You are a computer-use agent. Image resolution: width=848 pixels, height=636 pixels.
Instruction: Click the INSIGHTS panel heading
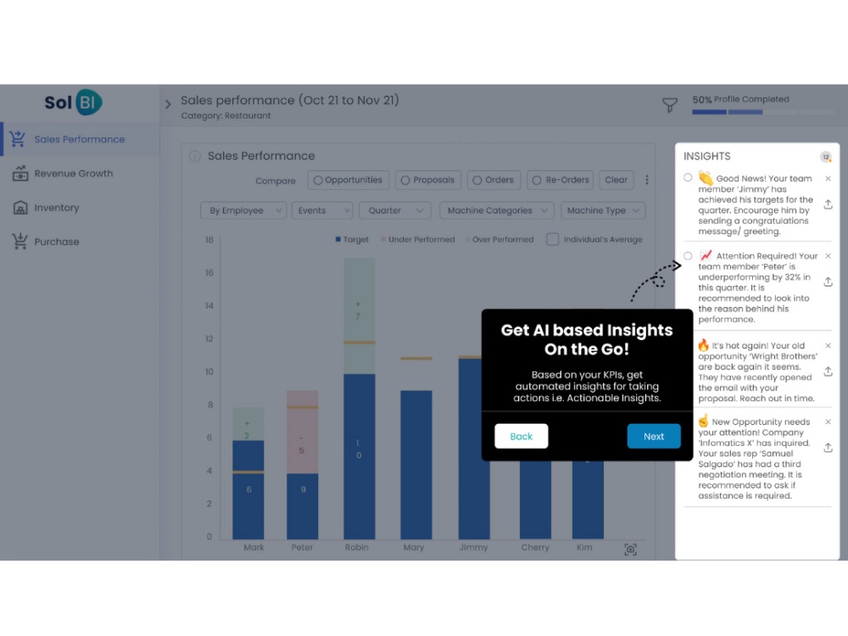(707, 156)
